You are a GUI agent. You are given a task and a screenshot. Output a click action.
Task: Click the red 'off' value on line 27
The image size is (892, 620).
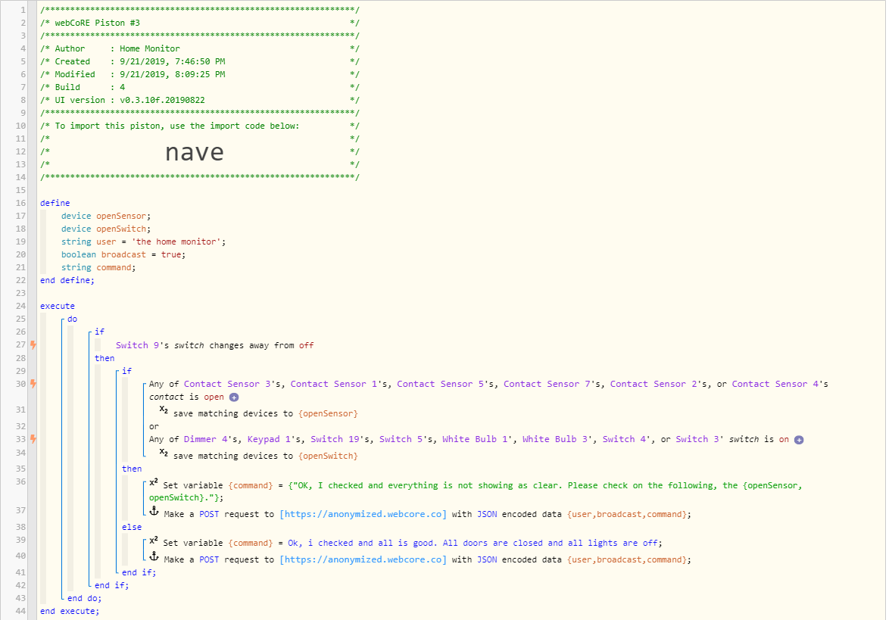click(x=306, y=345)
